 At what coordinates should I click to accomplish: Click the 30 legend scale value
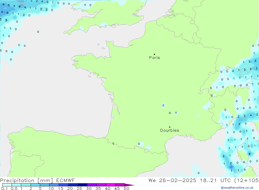coord(89,188)
